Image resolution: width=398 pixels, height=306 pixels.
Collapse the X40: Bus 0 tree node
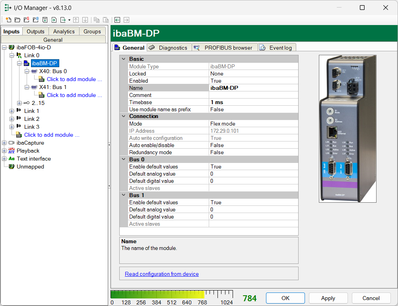pos(27,71)
